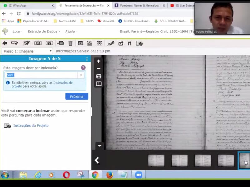Open image adjustment sliders icon

[x=99, y=76]
